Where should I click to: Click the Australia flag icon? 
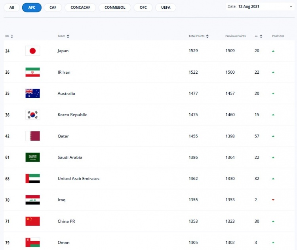click(32, 94)
